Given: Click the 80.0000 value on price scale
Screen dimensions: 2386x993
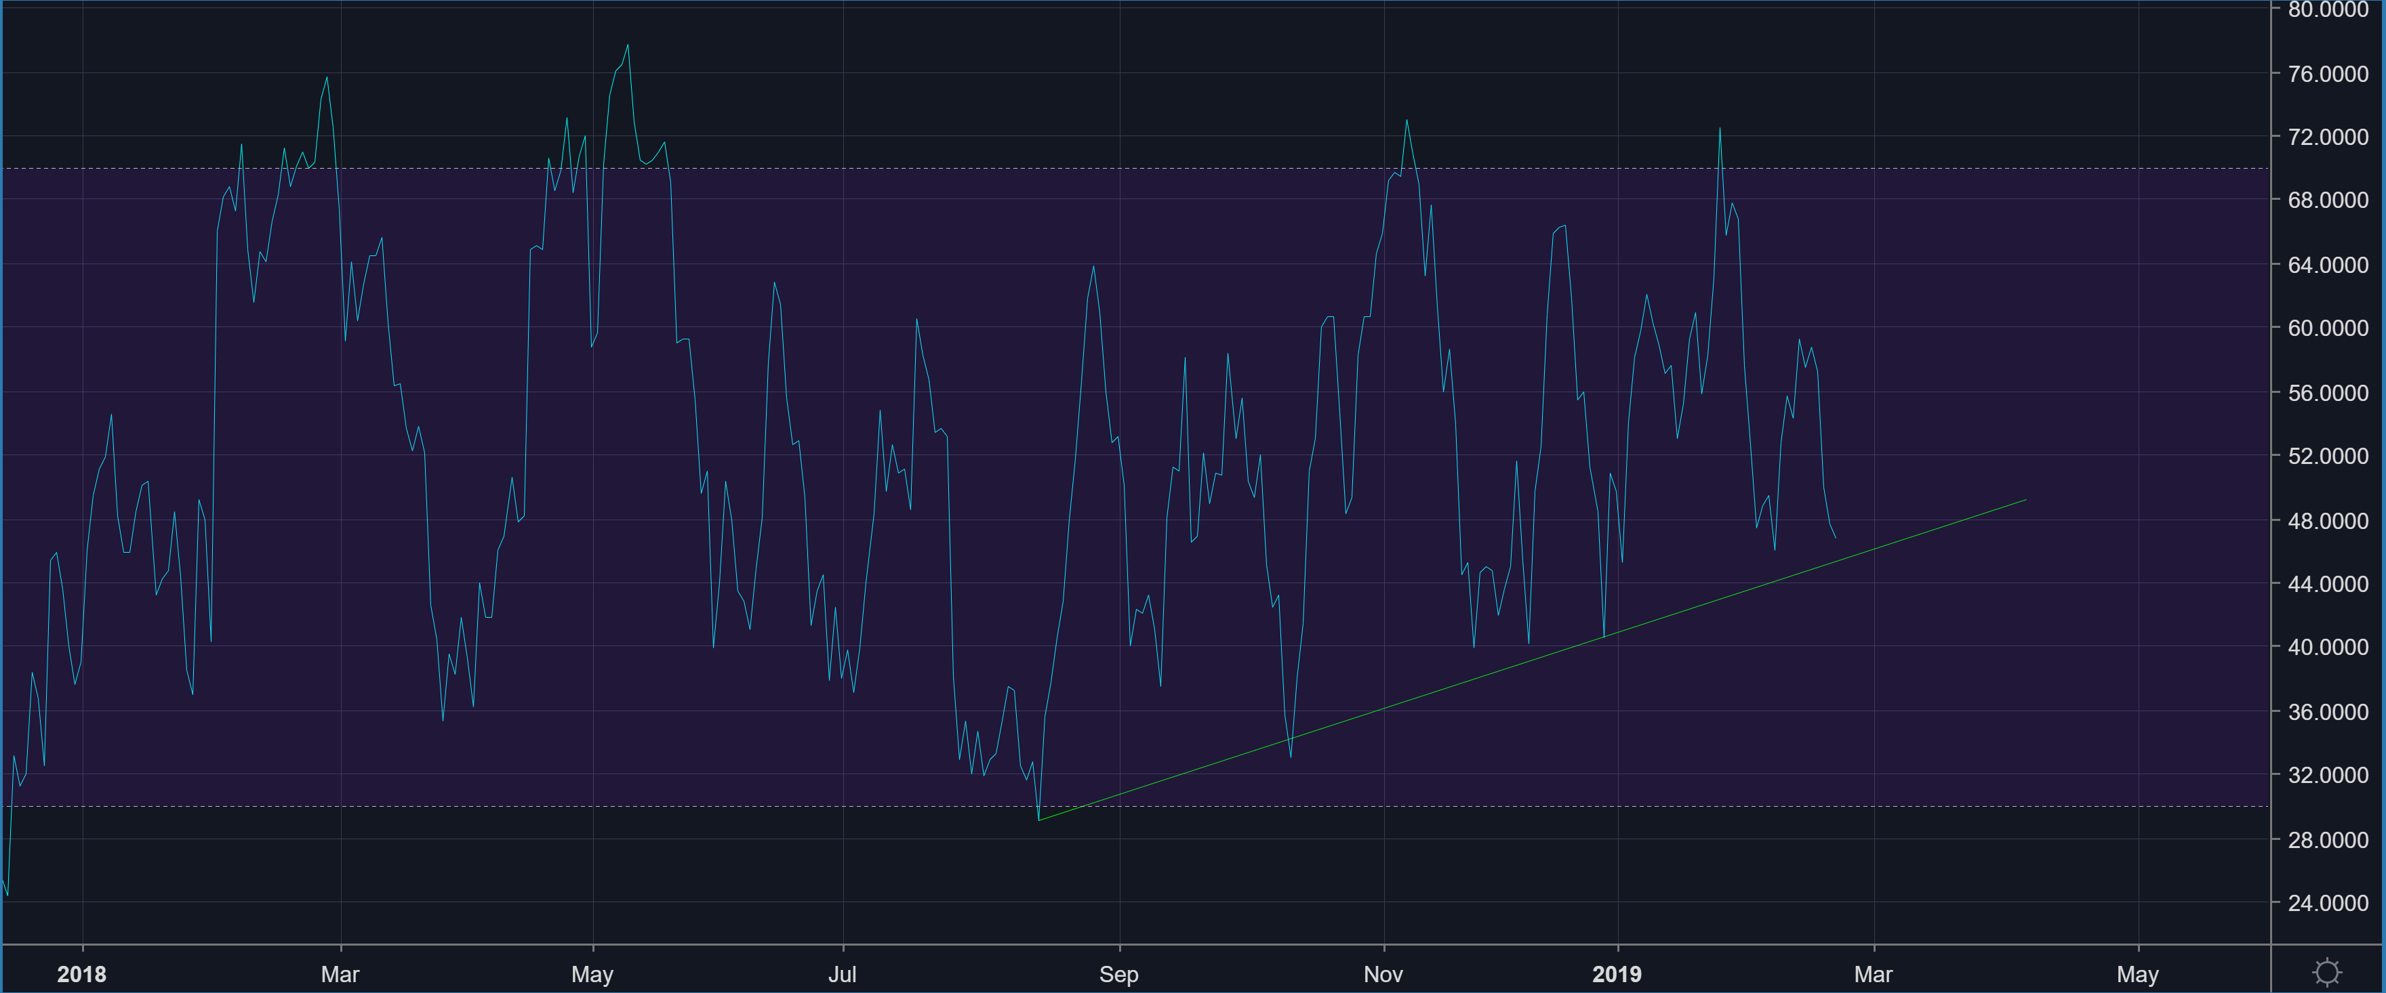Looking at the screenshot, I should pyautogui.click(x=2328, y=9).
